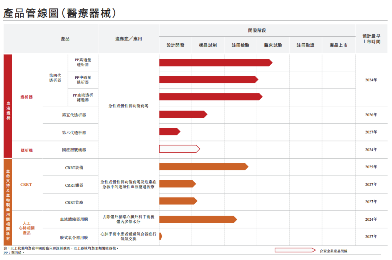The height and width of the screenshot is (260, 392).
Task: Select the 膜式氧合器用膜 product label
Action: (x=74, y=238)
